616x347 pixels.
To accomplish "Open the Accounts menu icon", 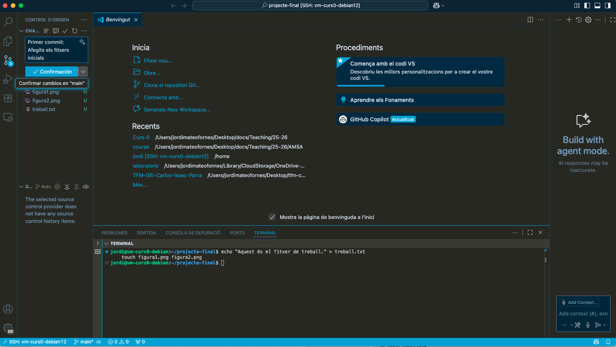I will pos(8,309).
